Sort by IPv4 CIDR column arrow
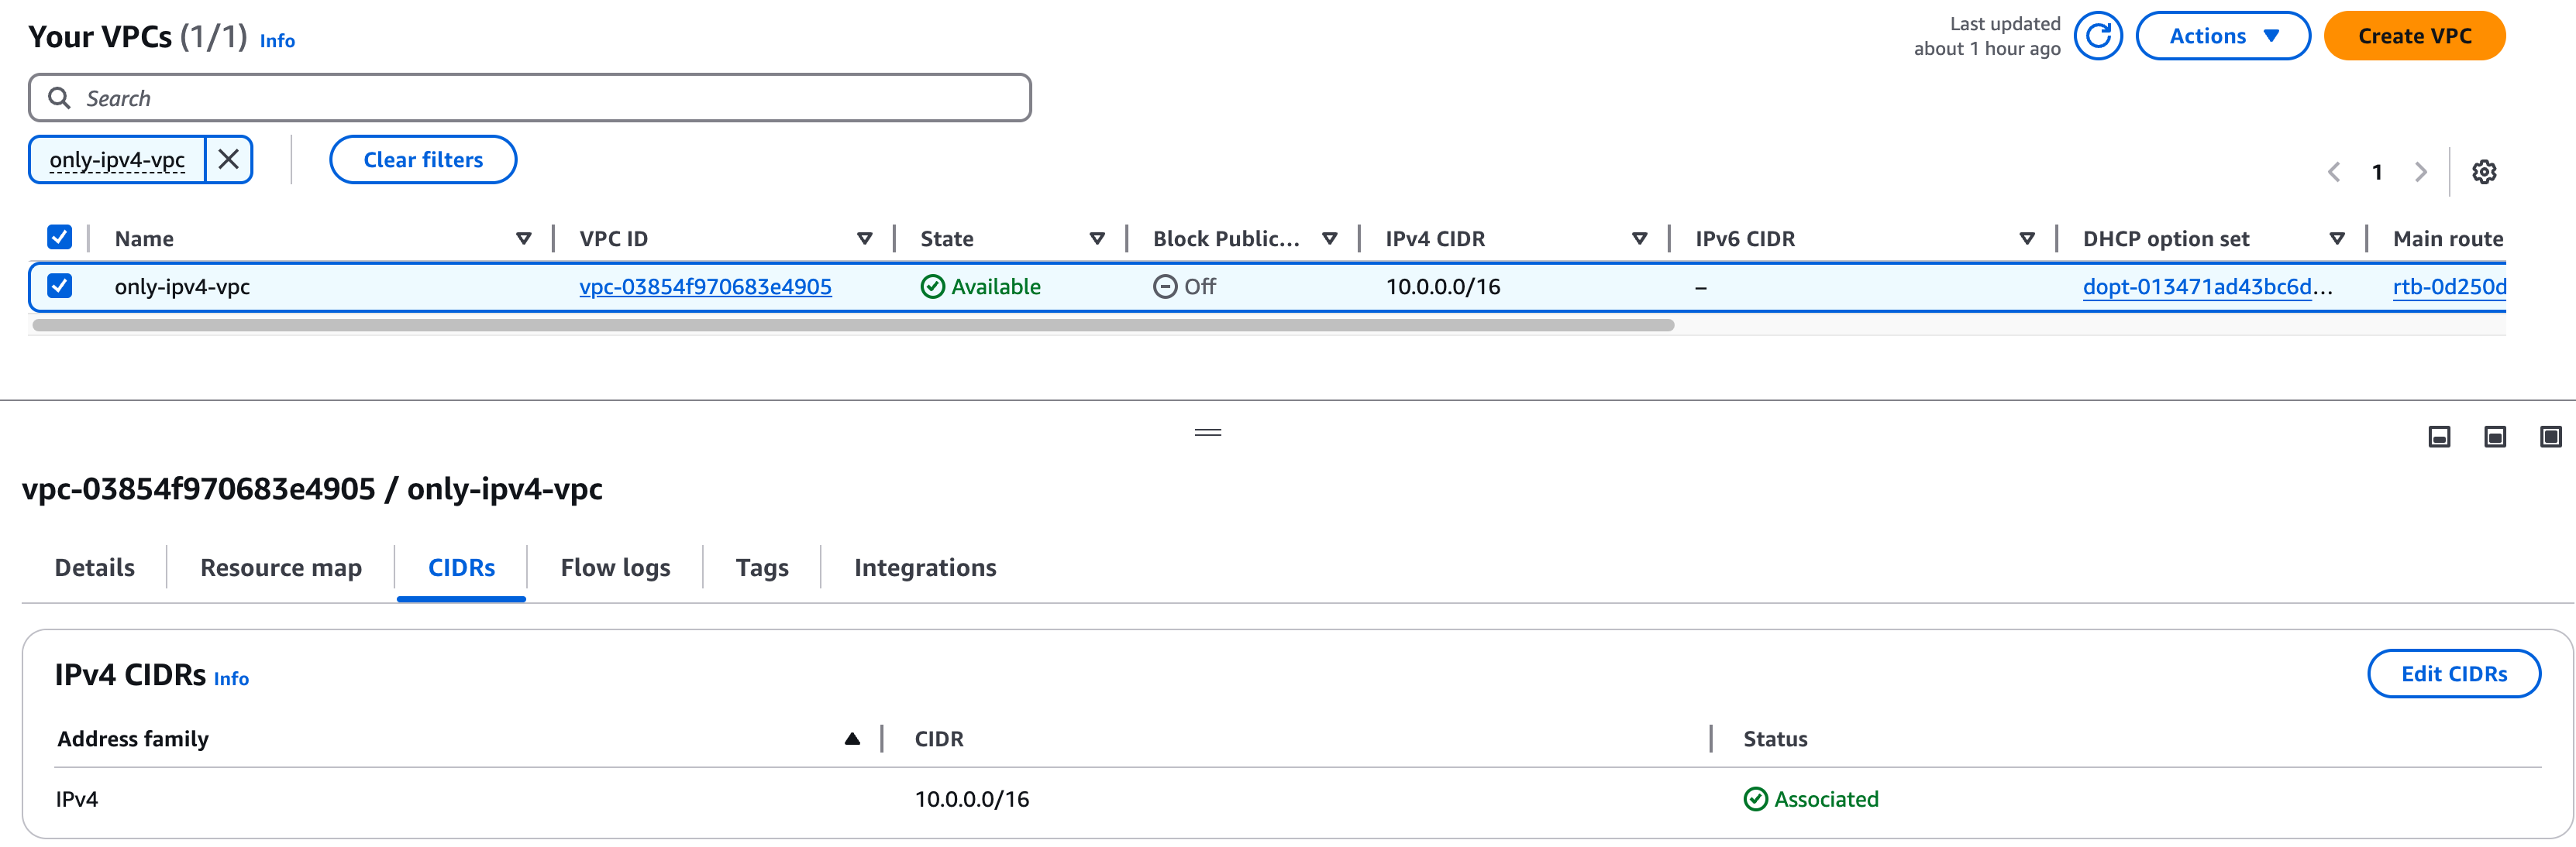This screenshot has height=847, width=2576. [1640, 238]
